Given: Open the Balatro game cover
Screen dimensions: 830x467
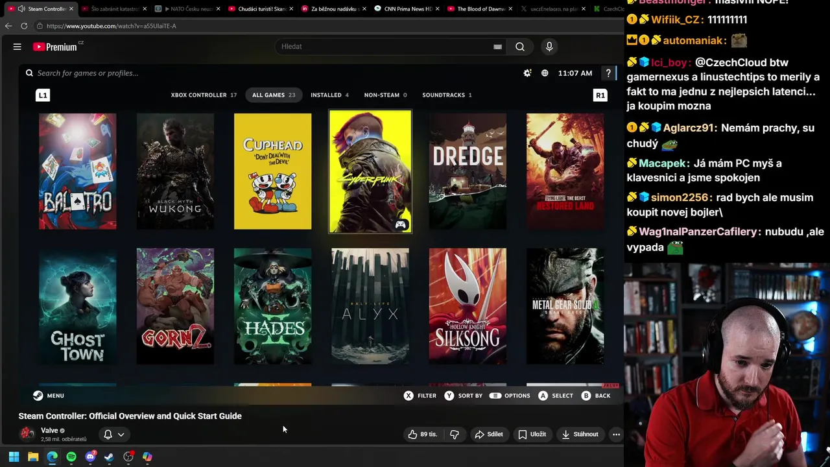Looking at the screenshot, I should pos(78,171).
